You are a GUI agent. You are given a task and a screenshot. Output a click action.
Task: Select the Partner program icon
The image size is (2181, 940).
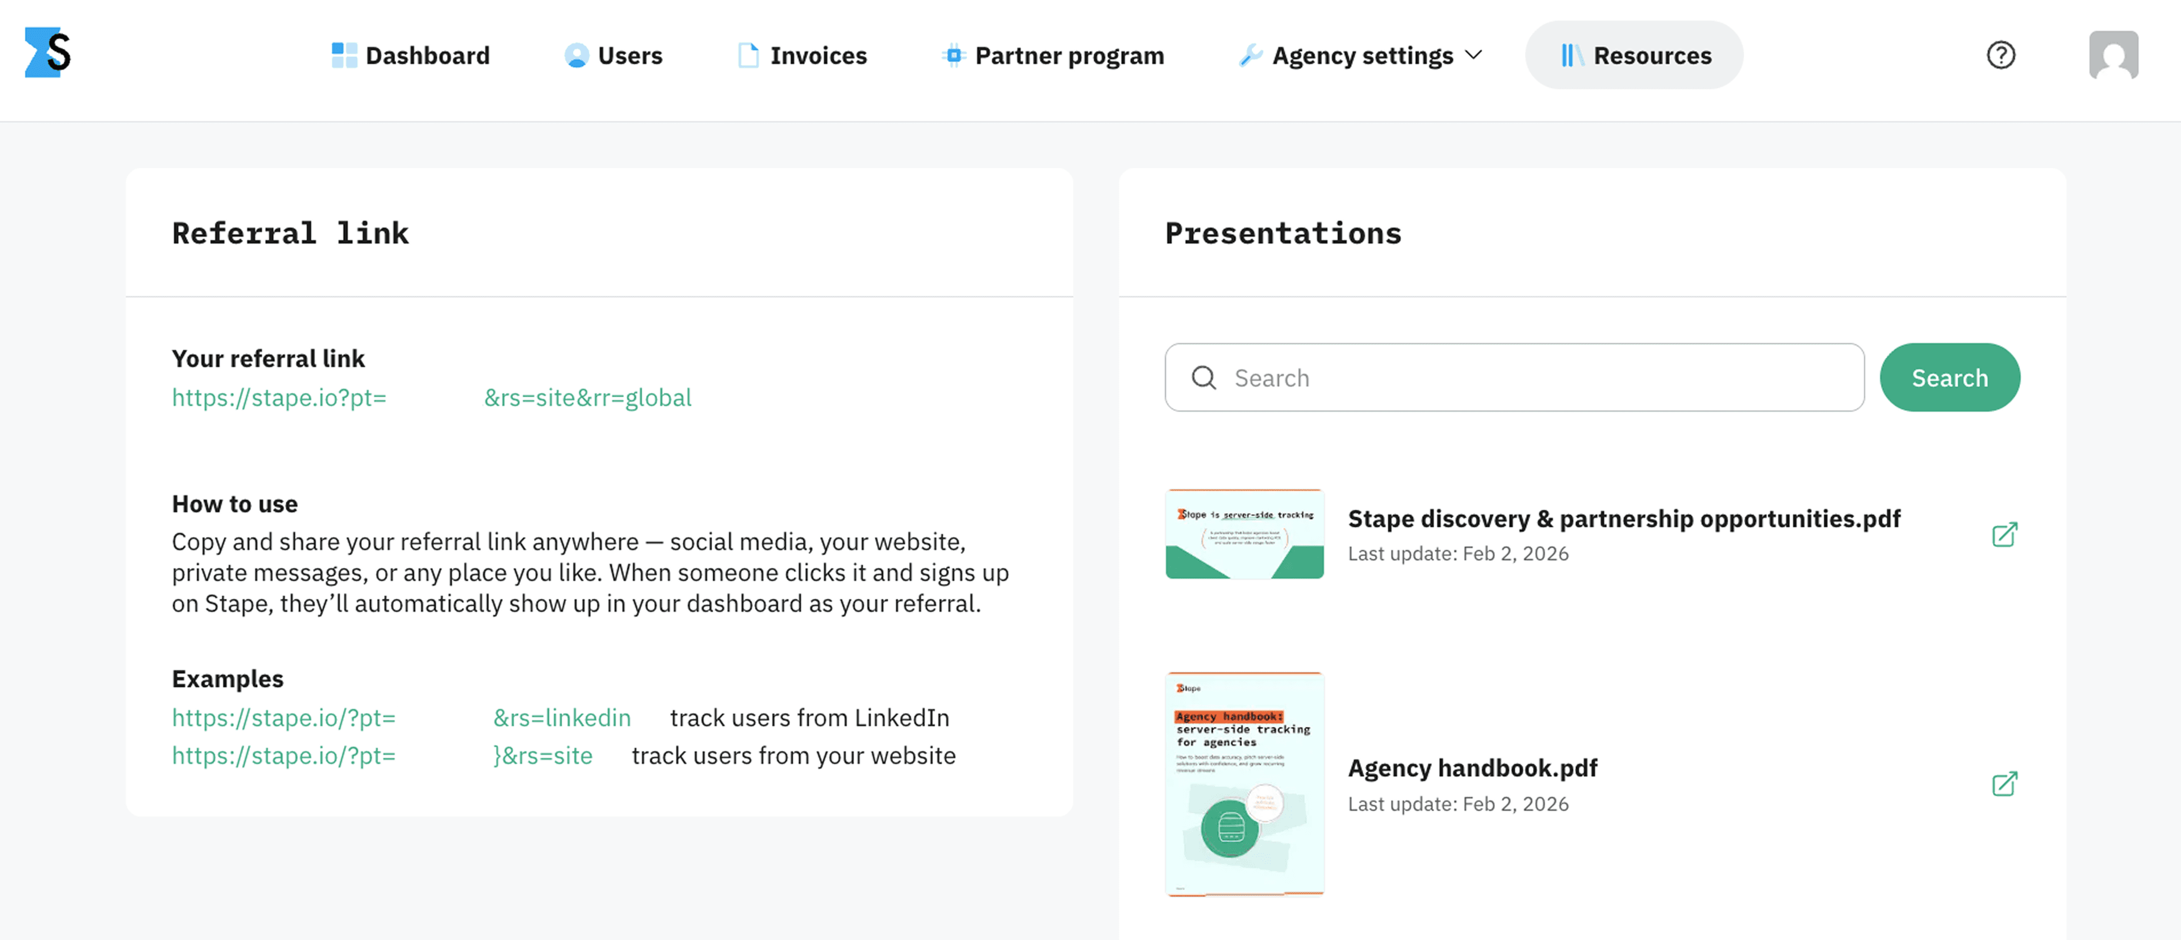[952, 54]
